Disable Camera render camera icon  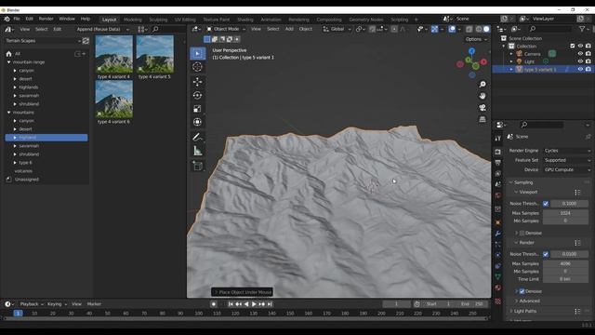[588, 54]
